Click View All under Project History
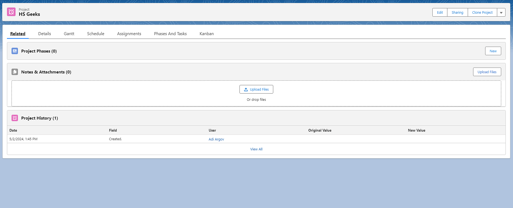 [x=256, y=149]
